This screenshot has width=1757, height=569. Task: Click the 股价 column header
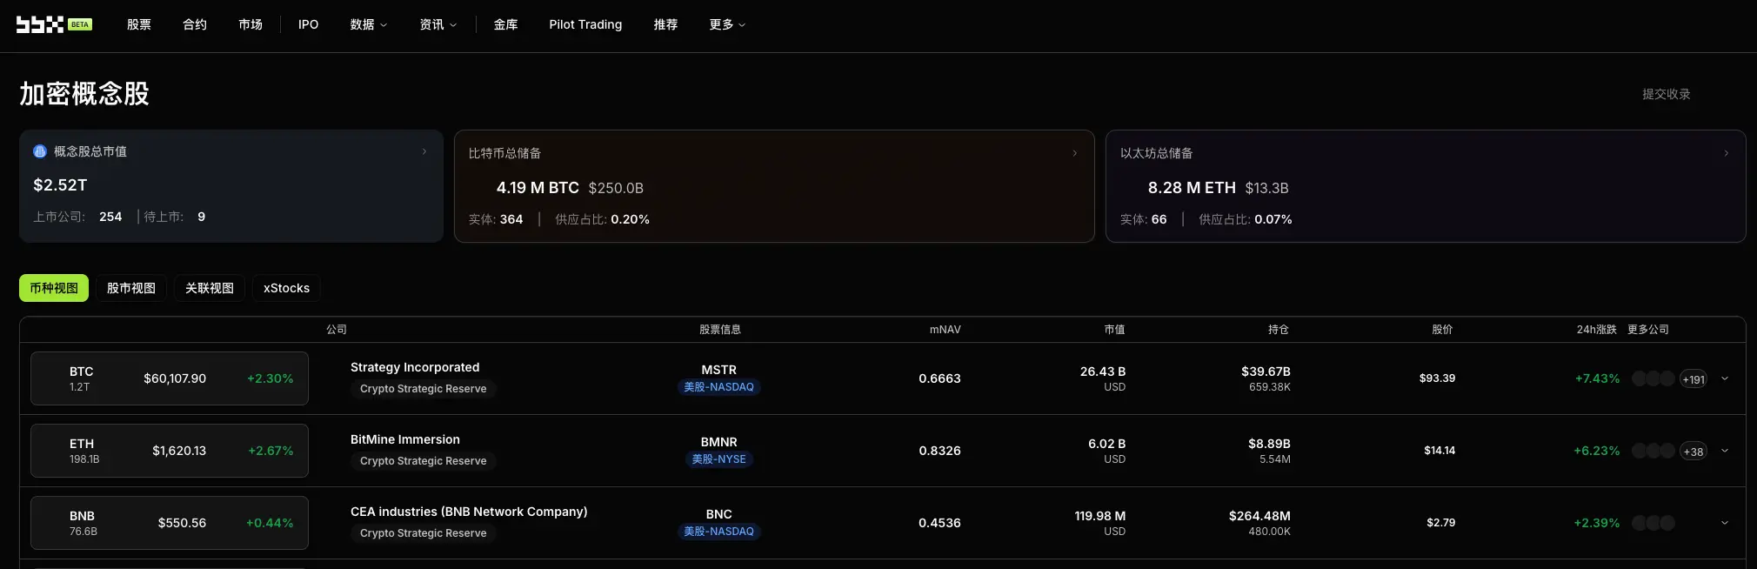tap(1443, 330)
